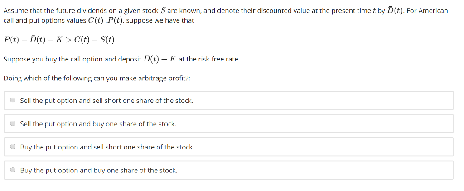This screenshot has width=464, height=191.
Task: Click the C(t), P(t) option values notation
Action: tap(106, 21)
